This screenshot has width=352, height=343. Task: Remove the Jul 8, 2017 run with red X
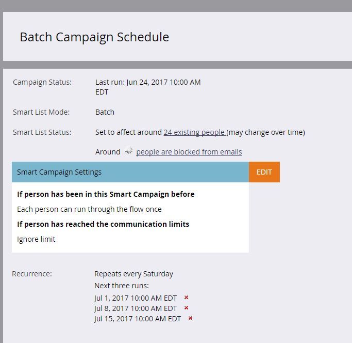pos(186,308)
